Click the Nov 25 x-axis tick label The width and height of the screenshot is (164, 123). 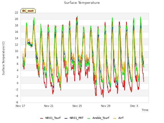77,106
